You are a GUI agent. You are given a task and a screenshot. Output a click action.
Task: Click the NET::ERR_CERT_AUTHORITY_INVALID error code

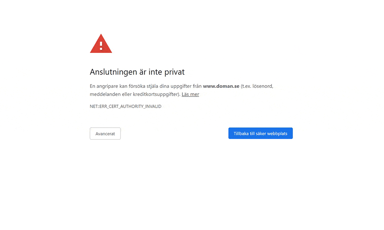point(126,106)
